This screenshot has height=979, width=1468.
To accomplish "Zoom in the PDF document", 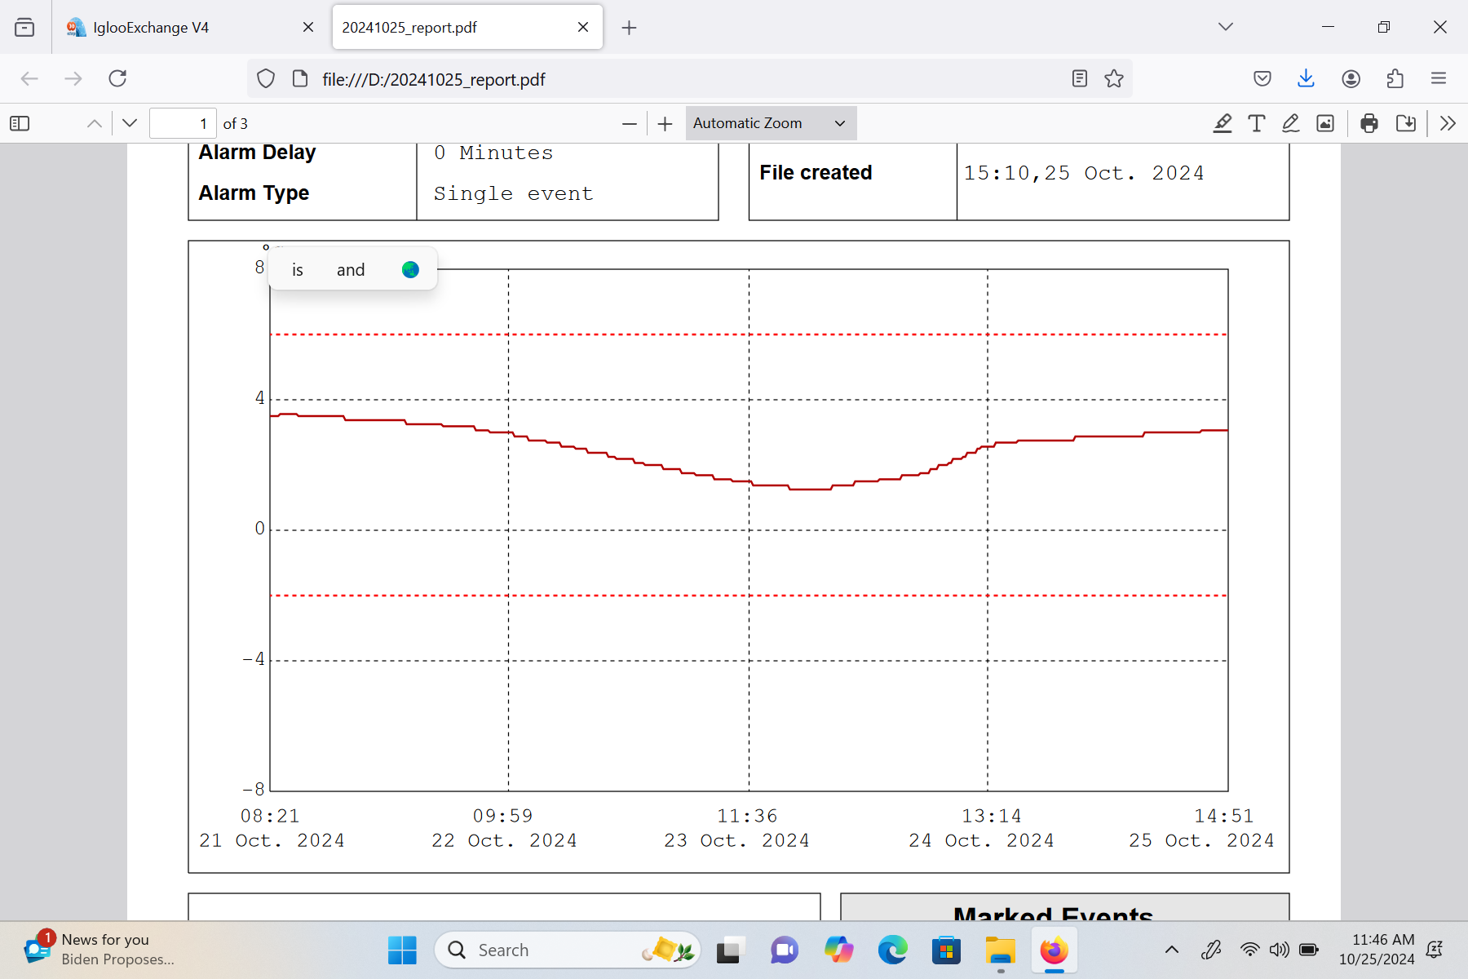I will coord(665,123).
